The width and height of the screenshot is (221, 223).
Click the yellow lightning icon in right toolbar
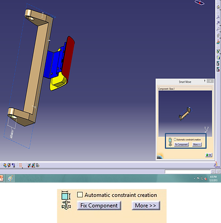click(218, 58)
